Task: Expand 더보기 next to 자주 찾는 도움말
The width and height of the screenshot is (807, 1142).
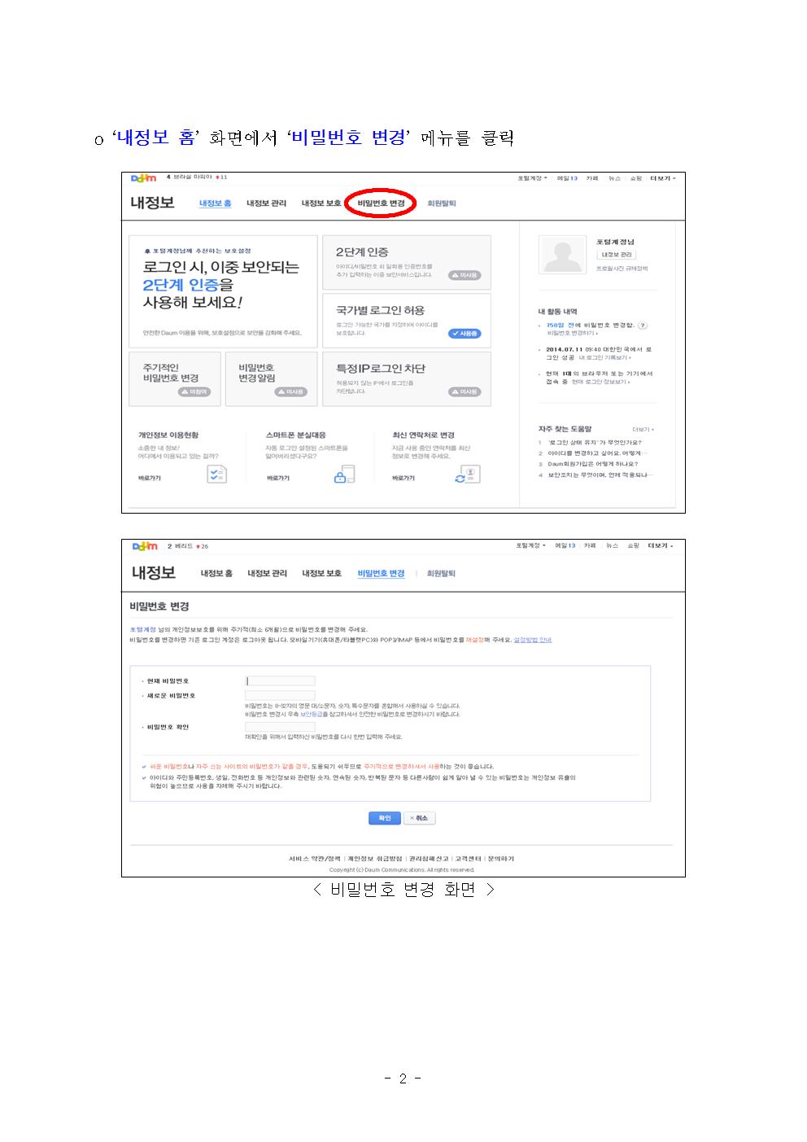Action: [x=643, y=430]
